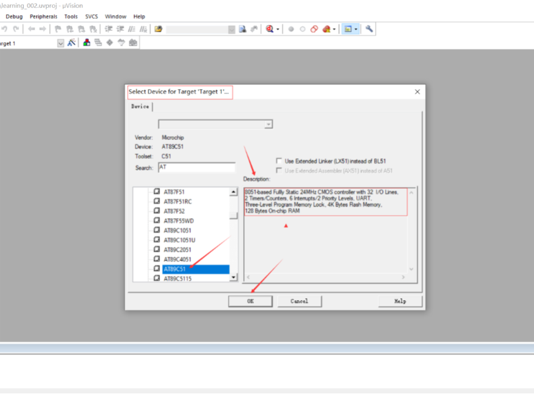Select the highlighted AT89C51 device

click(x=196, y=269)
